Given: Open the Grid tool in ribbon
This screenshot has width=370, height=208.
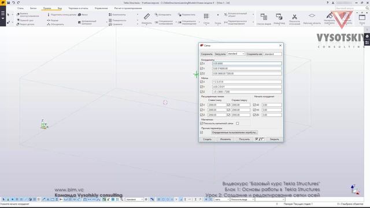Looking at the screenshot, I should point(206,18).
